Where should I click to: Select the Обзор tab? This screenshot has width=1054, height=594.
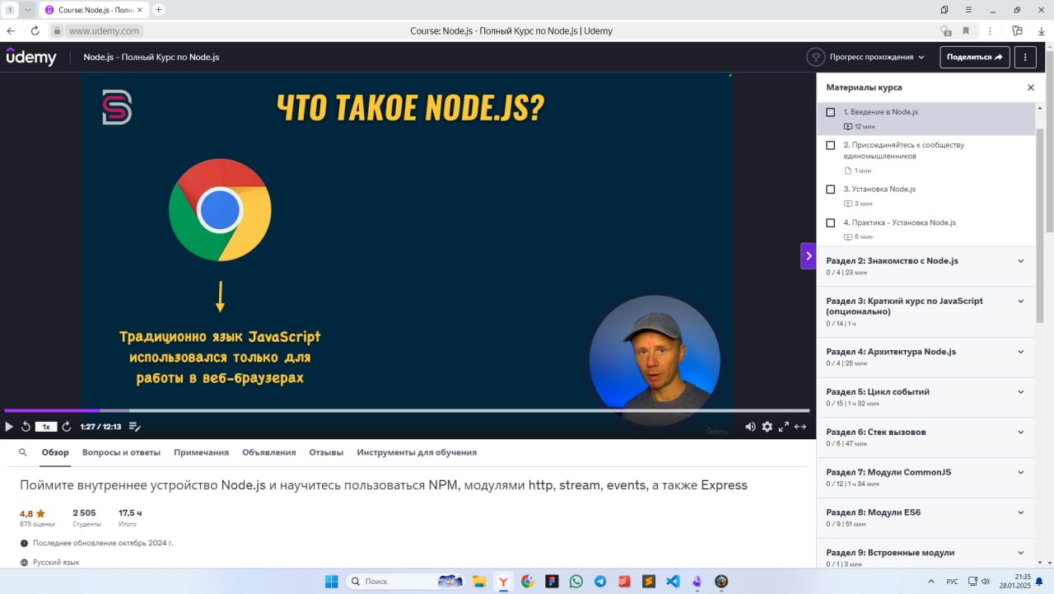55,452
